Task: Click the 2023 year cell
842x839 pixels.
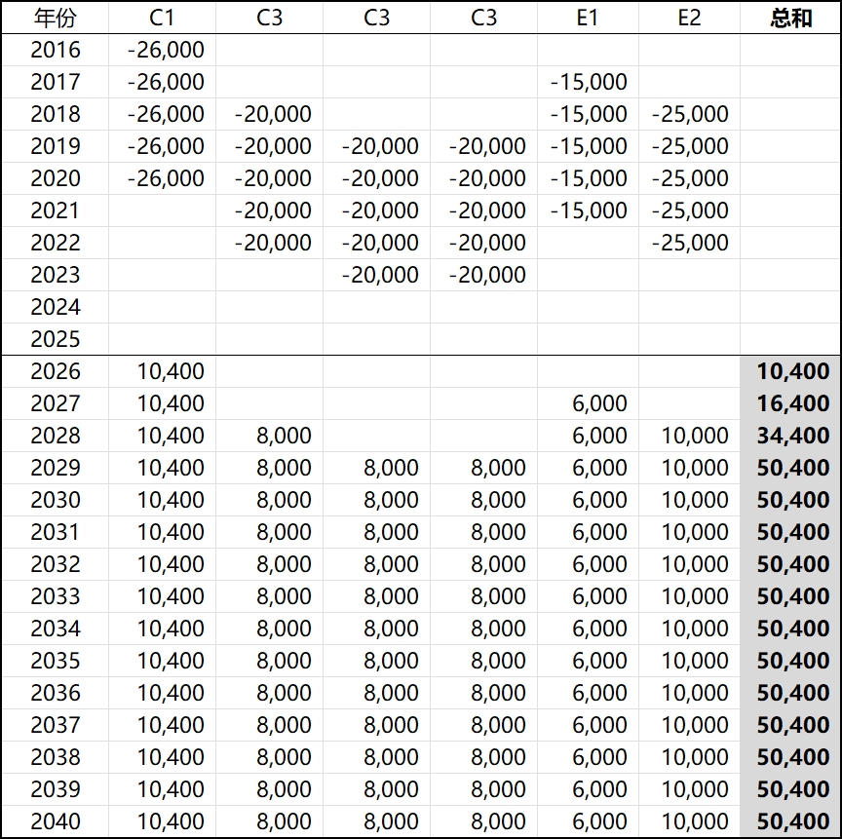Action: (55, 275)
